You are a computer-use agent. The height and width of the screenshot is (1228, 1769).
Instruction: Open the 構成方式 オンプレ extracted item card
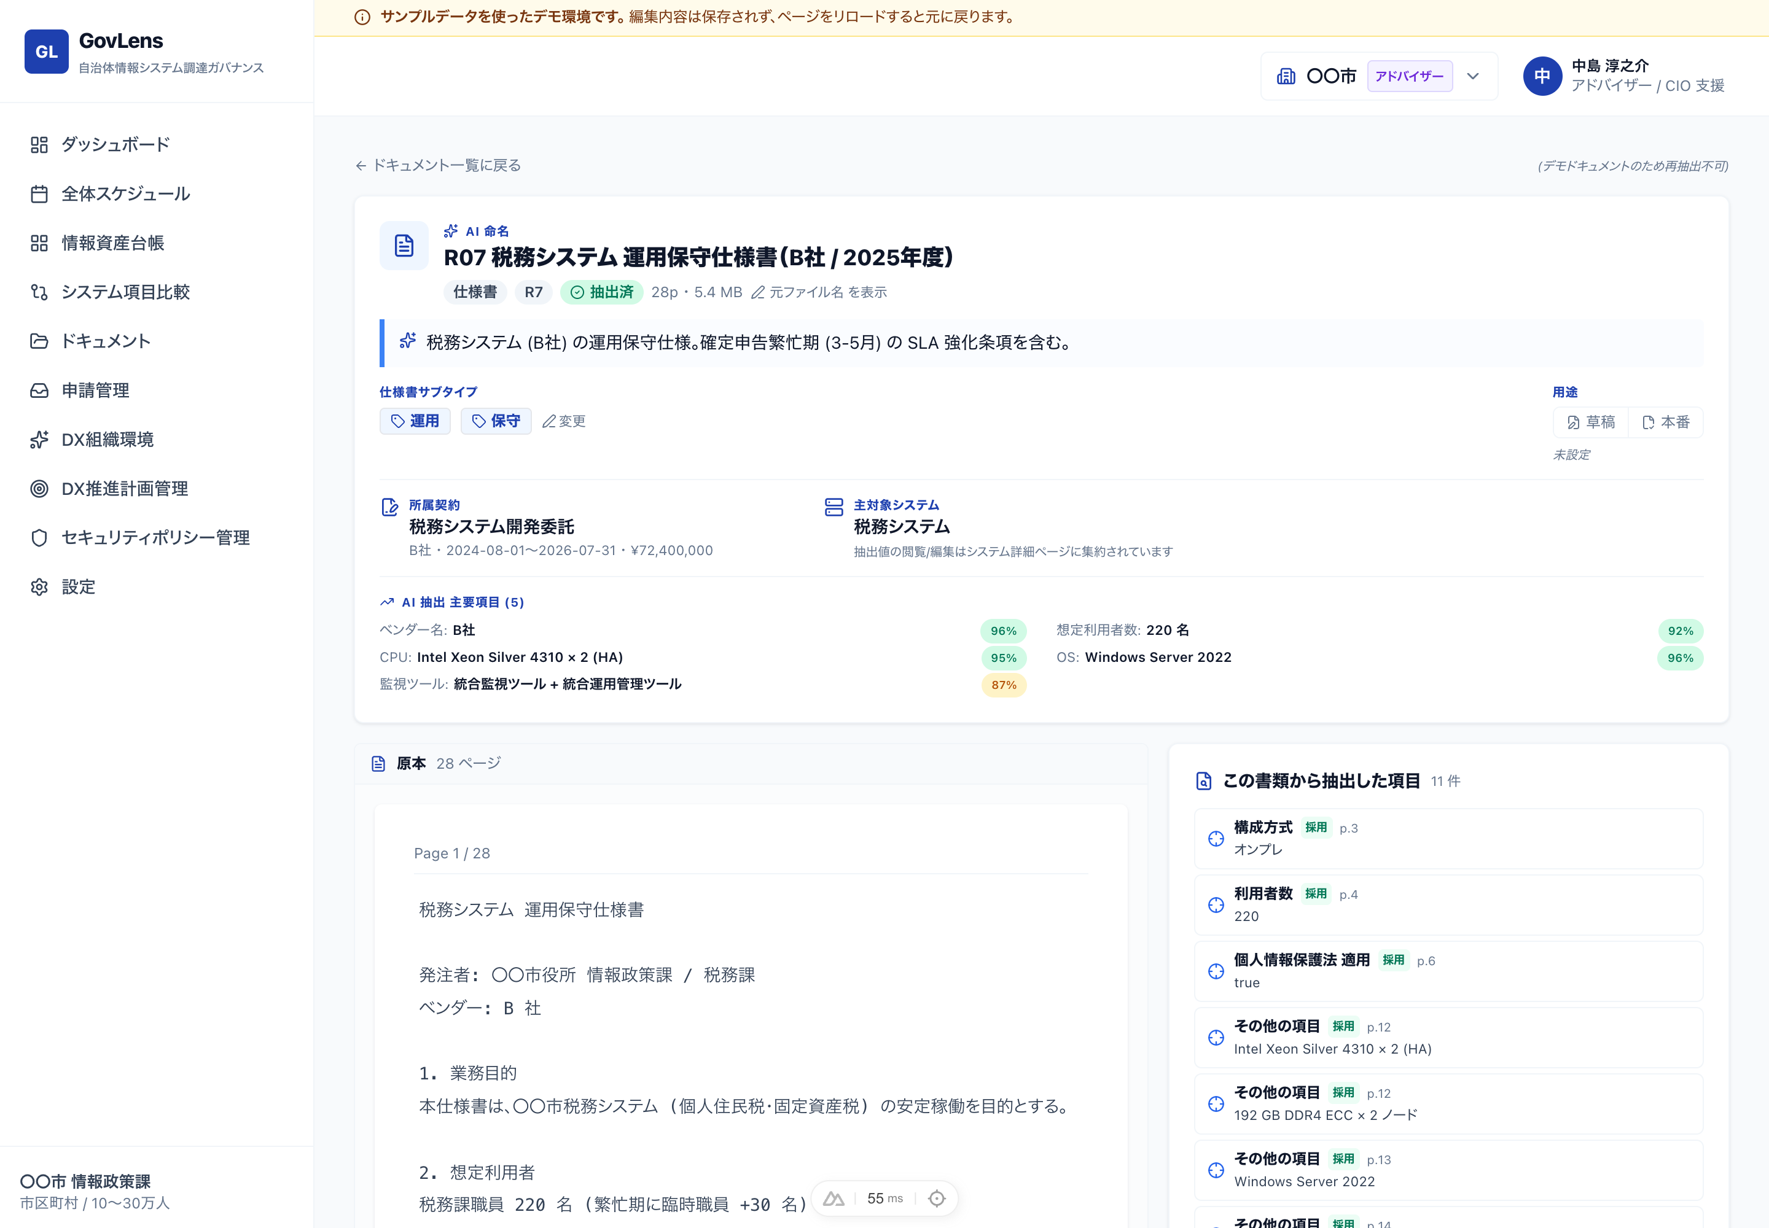tap(1448, 839)
